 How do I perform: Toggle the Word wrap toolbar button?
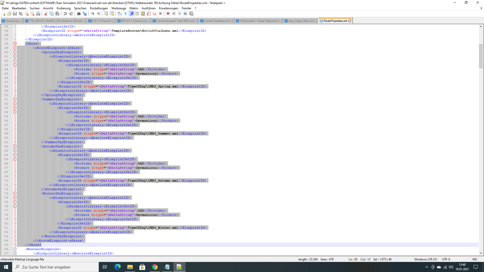[x=120, y=14]
